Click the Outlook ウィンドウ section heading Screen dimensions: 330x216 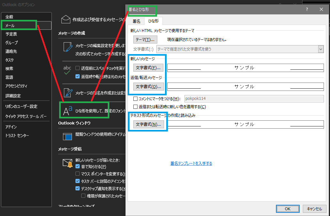pos(74,123)
